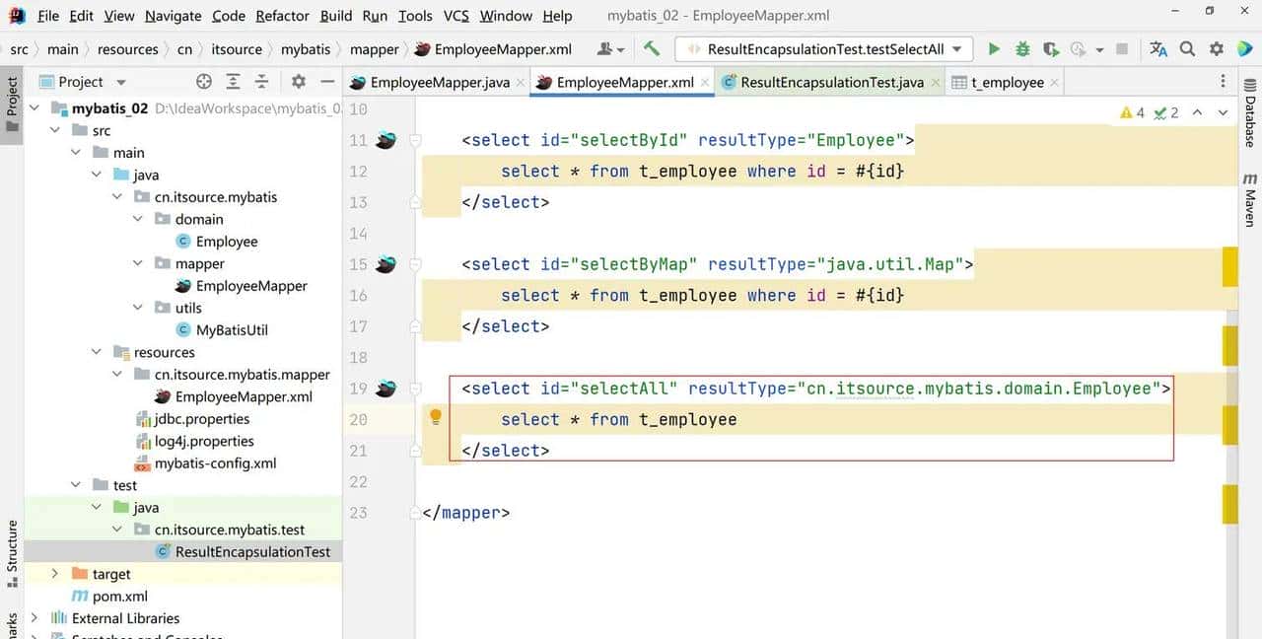Run with coverage from the toolbar
Viewport: 1262px width, 639px height.
click(1051, 49)
